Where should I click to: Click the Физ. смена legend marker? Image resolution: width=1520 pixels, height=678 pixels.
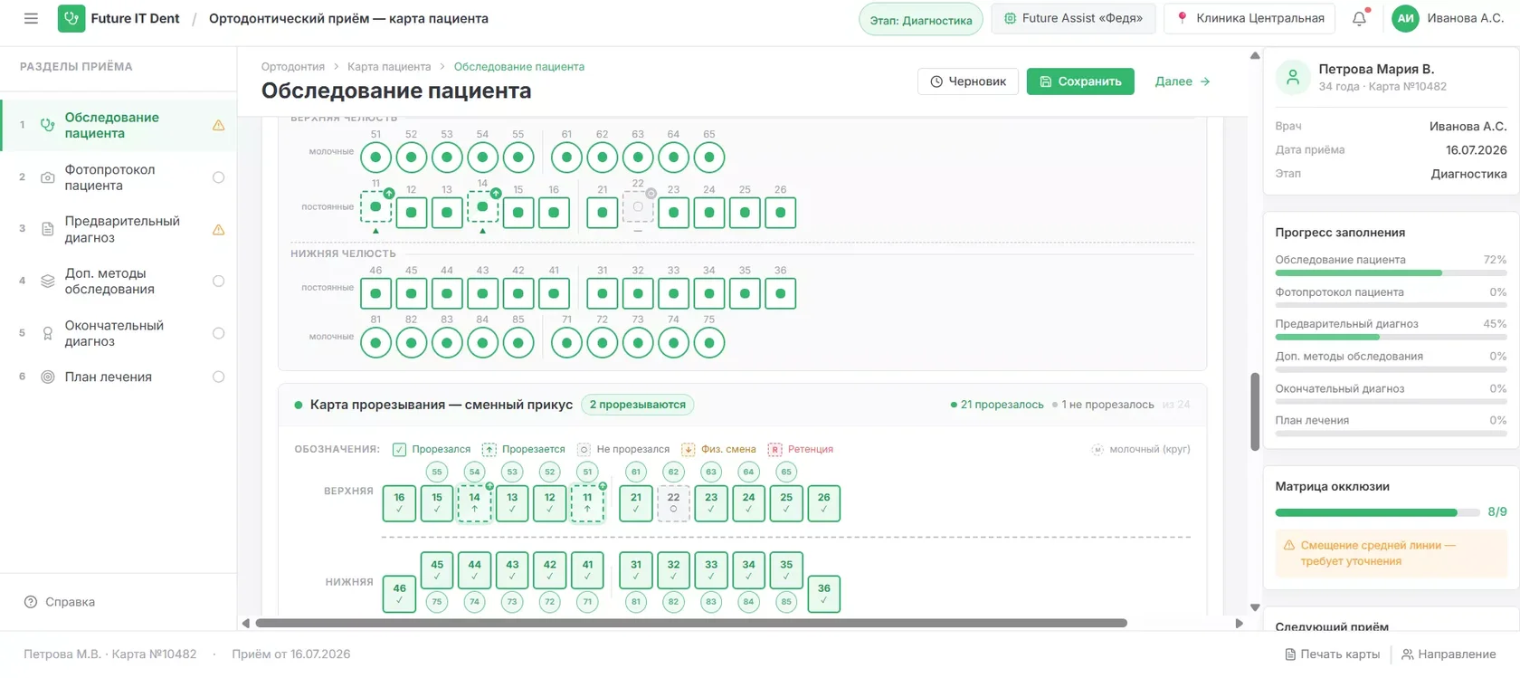(688, 449)
